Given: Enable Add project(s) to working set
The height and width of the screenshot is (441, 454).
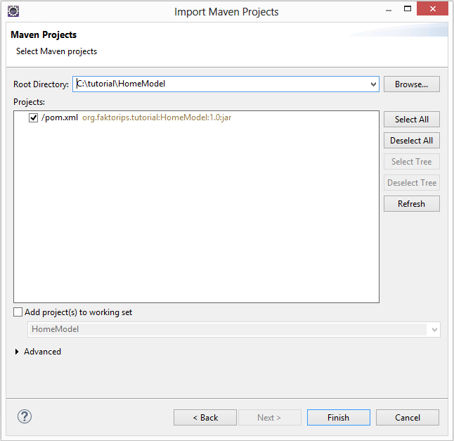Looking at the screenshot, I should point(18,312).
